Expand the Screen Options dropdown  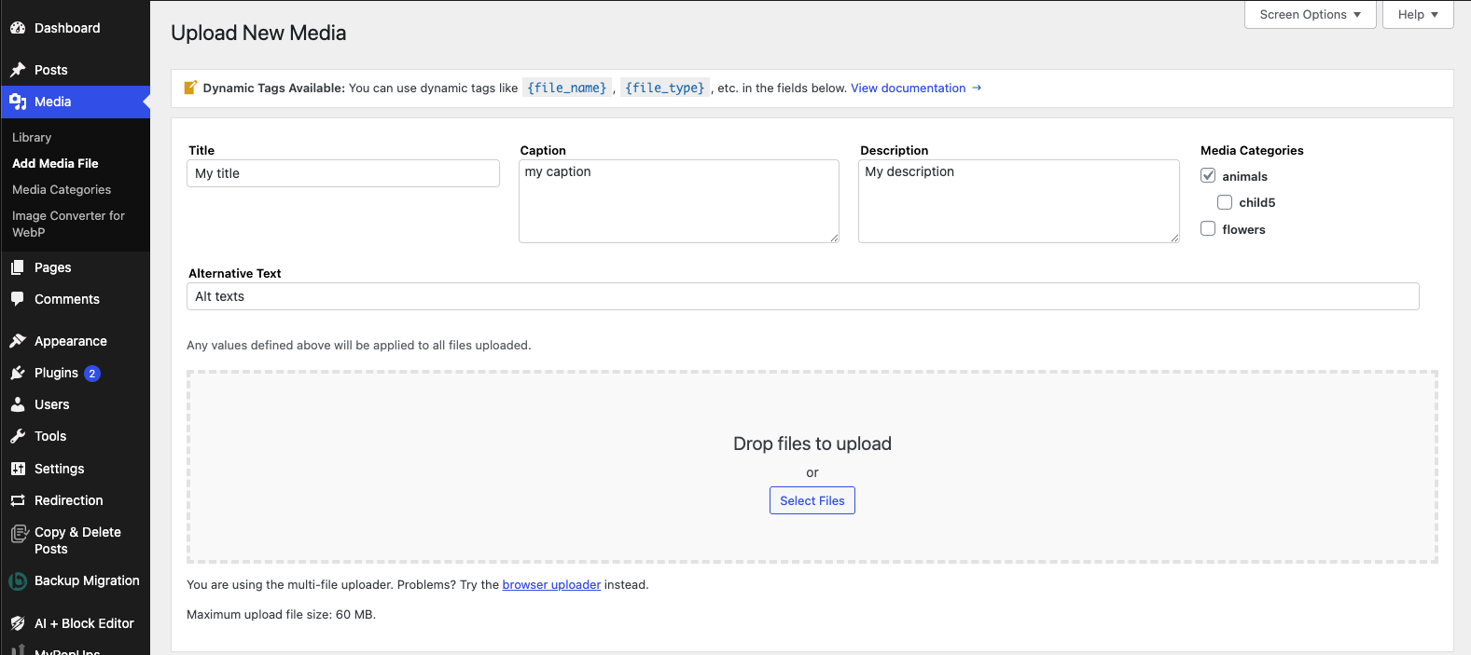pyautogui.click(x=1310, y=15)
